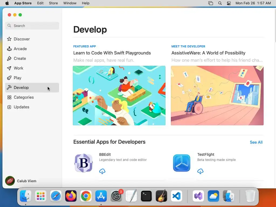Click the Search field in the sidebar

[x=32, y=26]
